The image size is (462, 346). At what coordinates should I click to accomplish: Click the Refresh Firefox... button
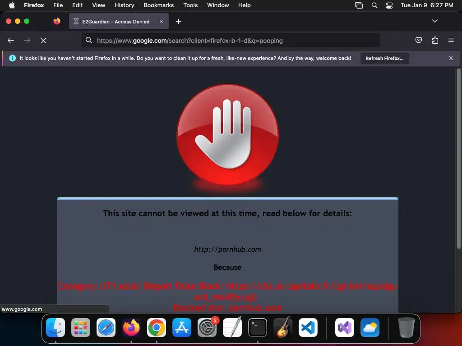384,58
